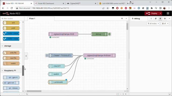Switch to the Node-RED : 192.168.6.49 browser tab

point(17,3)
